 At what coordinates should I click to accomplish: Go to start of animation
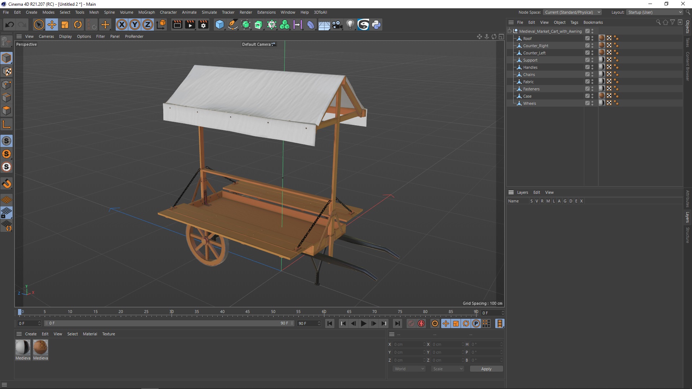[x=330, y=323]
